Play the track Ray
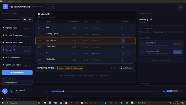 pos(123,28)
